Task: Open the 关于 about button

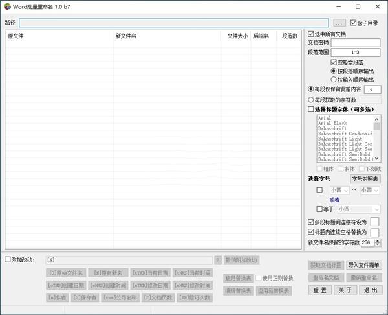Action: pos(345,290)
